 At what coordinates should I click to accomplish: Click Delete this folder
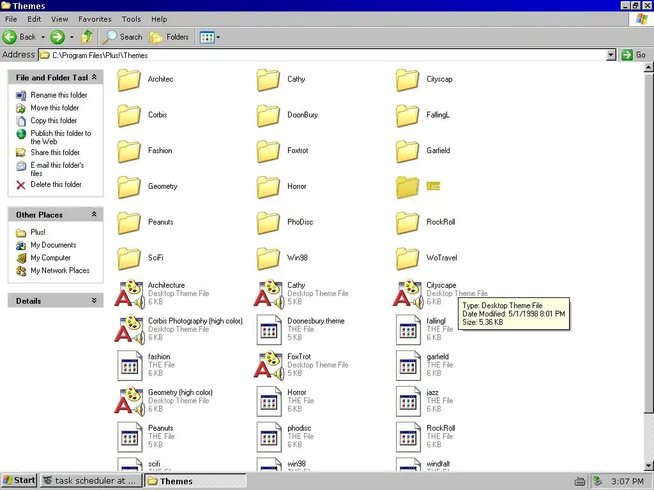point(49,184)
